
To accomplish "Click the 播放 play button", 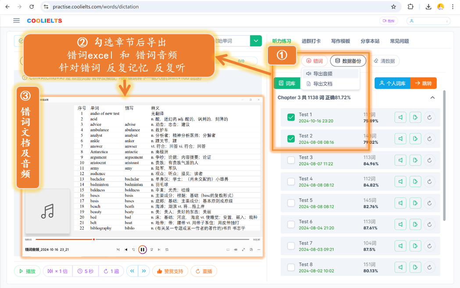I will 27,271.
